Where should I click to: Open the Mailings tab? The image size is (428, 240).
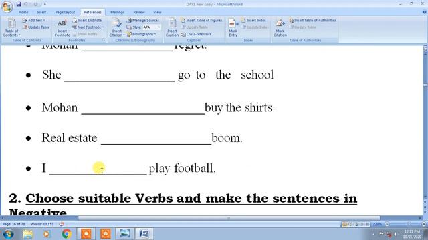pyautogui.click(x=118, y=12)
